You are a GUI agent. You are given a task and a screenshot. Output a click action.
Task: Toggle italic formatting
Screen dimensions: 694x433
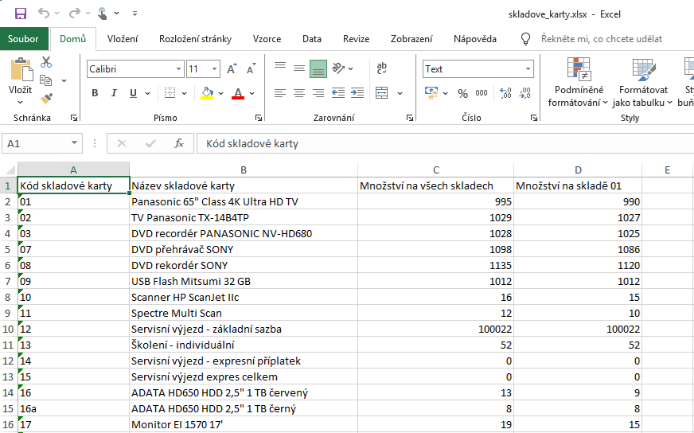[114, 93]
